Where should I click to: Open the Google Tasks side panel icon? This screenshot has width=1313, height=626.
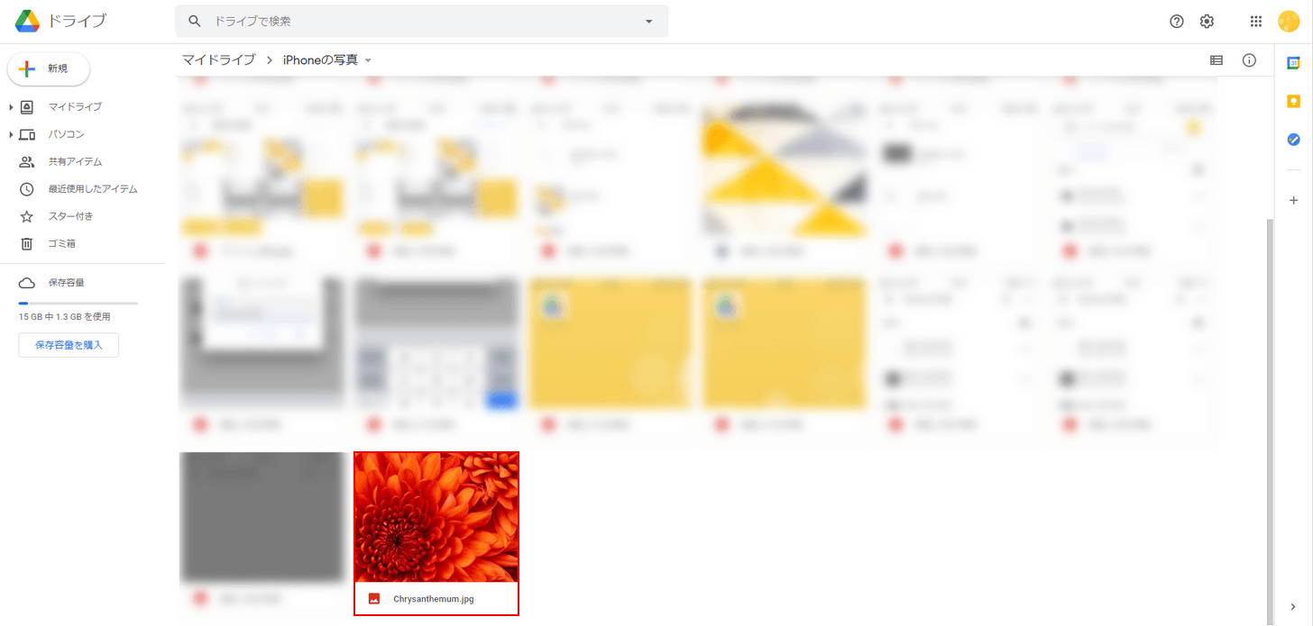pos(1292,140)
